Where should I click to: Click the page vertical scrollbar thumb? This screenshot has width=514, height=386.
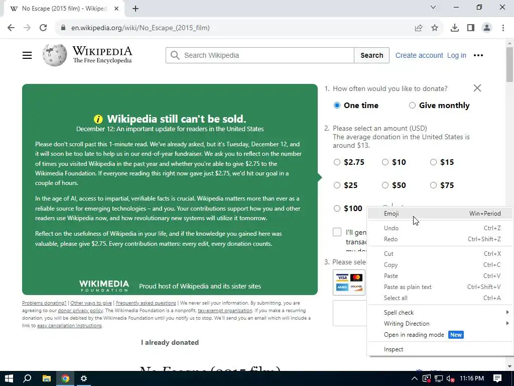(x=509, y=64)
